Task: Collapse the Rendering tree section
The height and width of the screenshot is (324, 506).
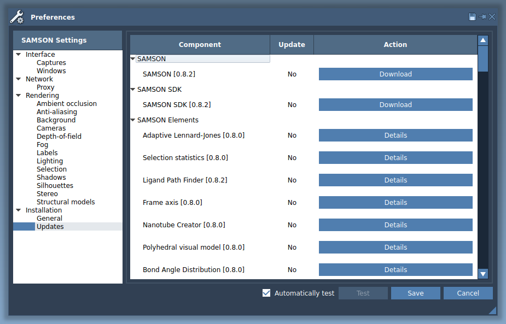Action: pyautogui.click(x=19, y=96)
